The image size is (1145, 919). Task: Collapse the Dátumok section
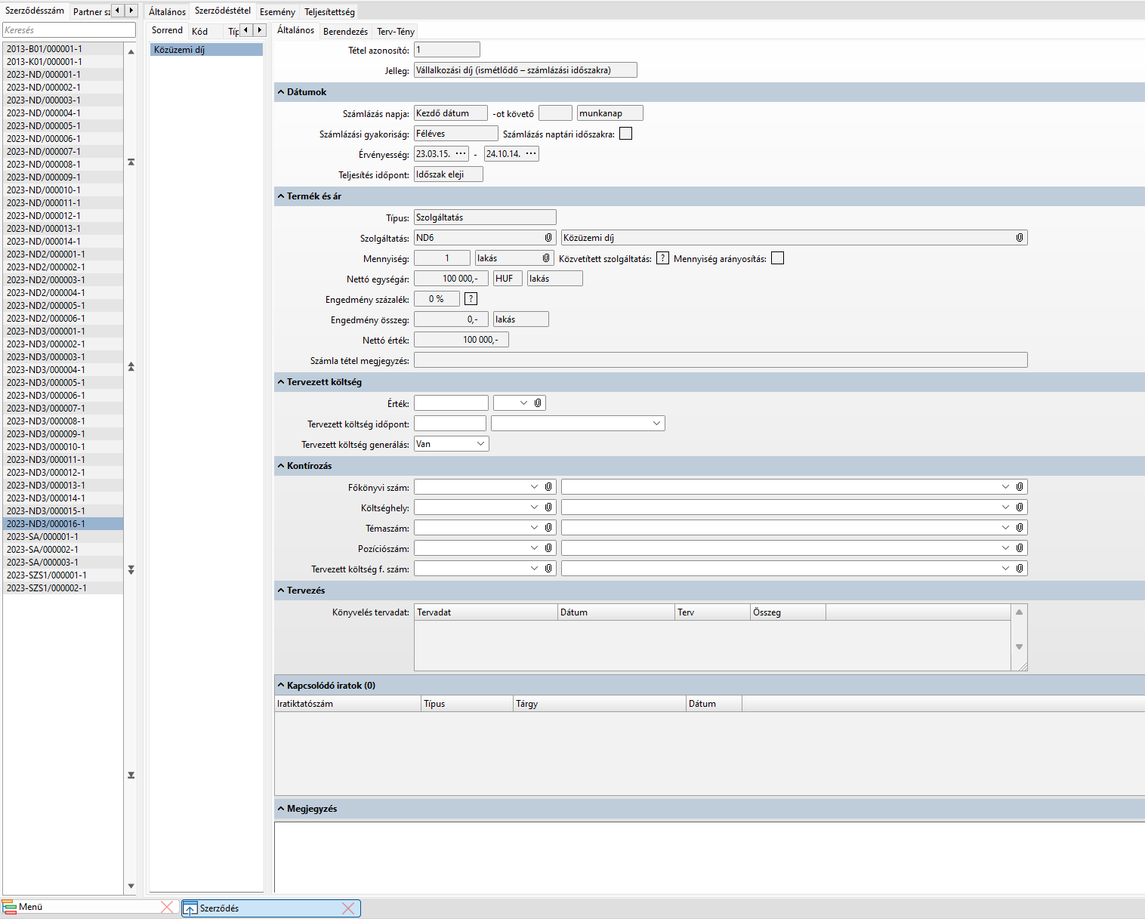281,92
